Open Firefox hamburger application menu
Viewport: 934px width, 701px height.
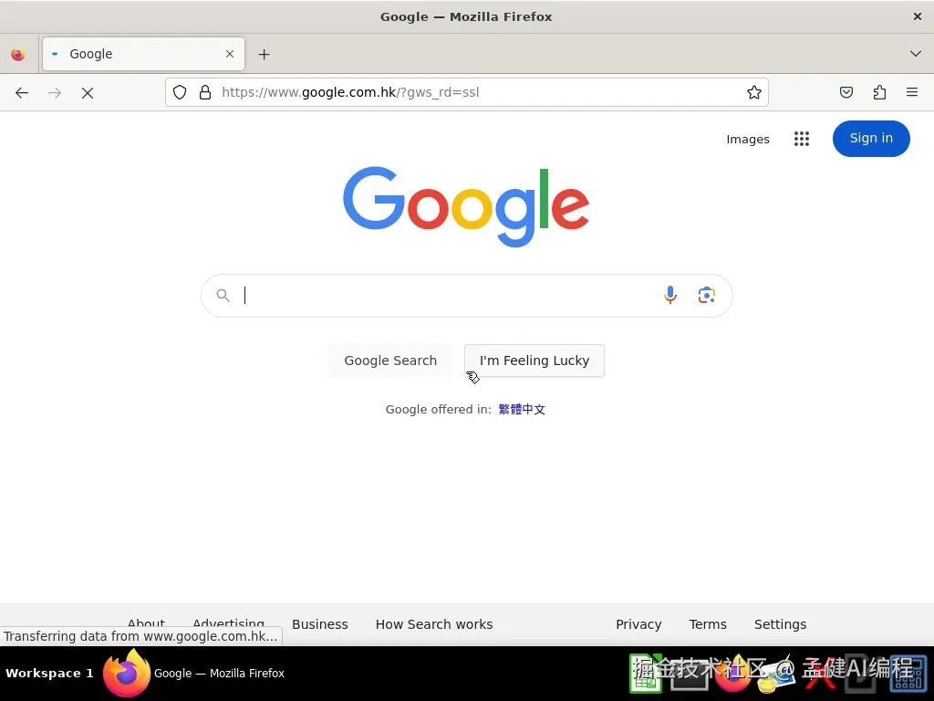coord(912,92)
